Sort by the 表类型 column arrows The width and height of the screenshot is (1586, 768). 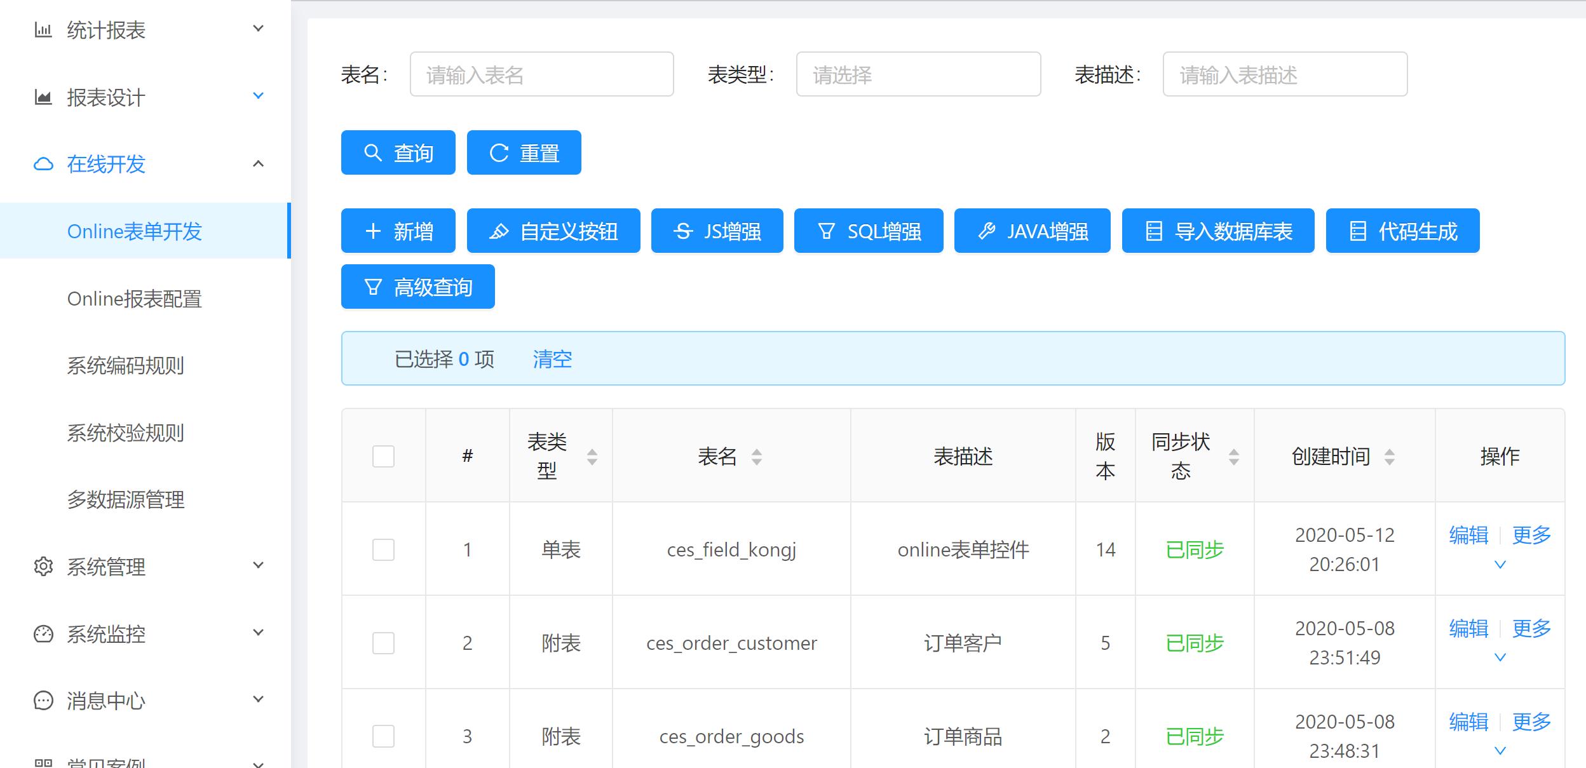click(x=592, y=457)
